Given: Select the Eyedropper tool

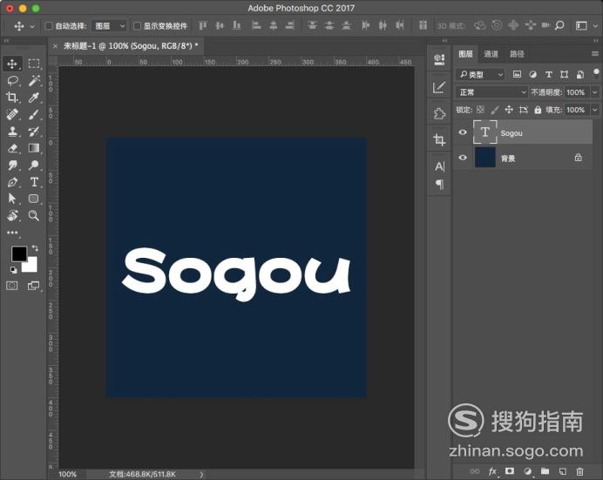Looking at the screenshot, I should (34, 98).
